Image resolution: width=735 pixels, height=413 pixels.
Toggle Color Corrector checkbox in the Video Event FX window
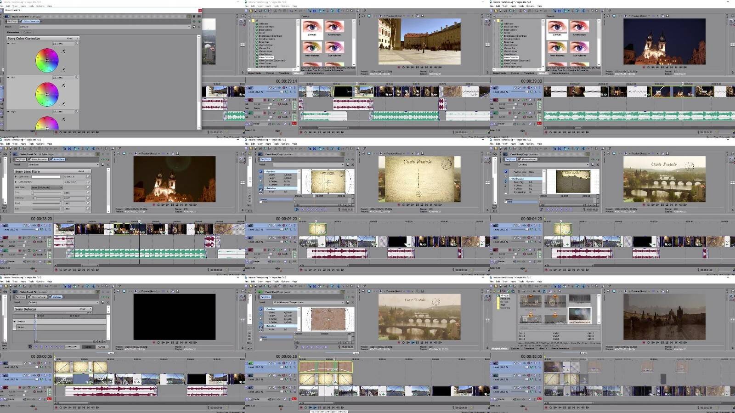pos(22,21)
